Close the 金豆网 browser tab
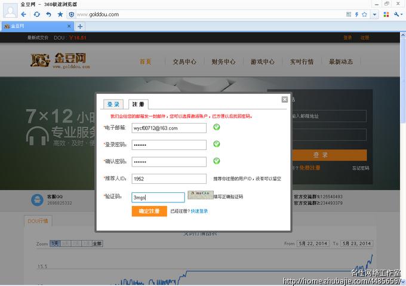Screen dimensions: 406x286 click(x=69, y=26)
